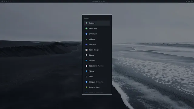Launch the Foot terminal
Viewport: 194px width, 109px height.
[x=97, y=77]
